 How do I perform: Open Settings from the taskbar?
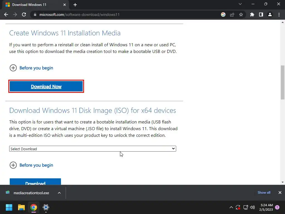point(46,207)
